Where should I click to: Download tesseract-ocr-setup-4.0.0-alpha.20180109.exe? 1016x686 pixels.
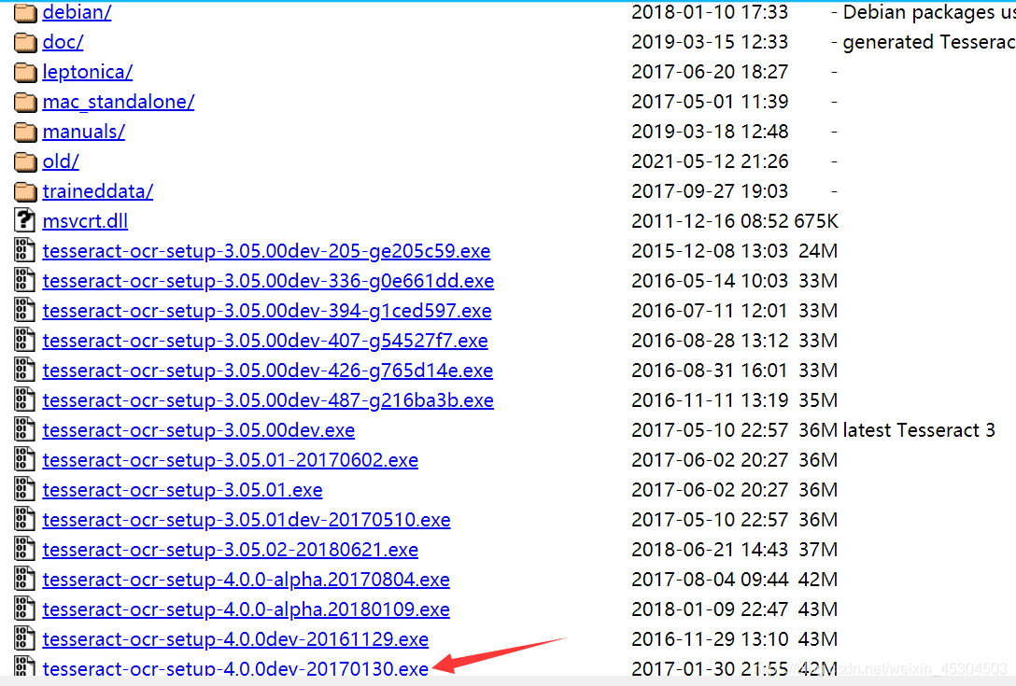[247, 609]
